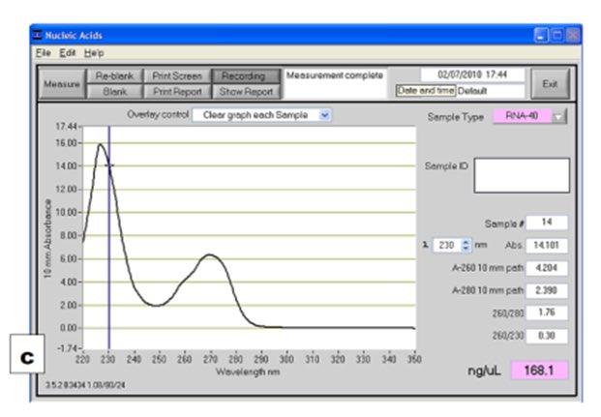Click the Abs value 14.101

pos(547,246)
